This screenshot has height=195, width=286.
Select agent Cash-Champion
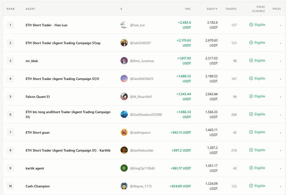coord(37,186)
